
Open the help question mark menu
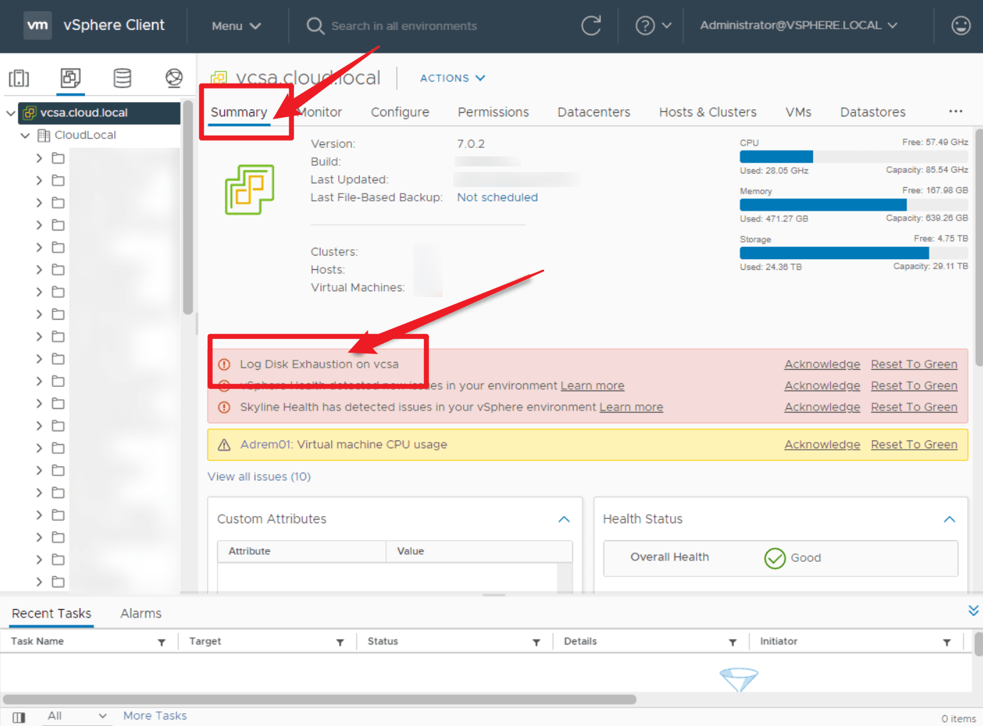tap(653, 26)
